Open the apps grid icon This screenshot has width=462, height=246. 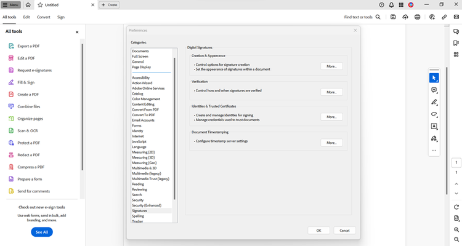[x=401, y=5]
